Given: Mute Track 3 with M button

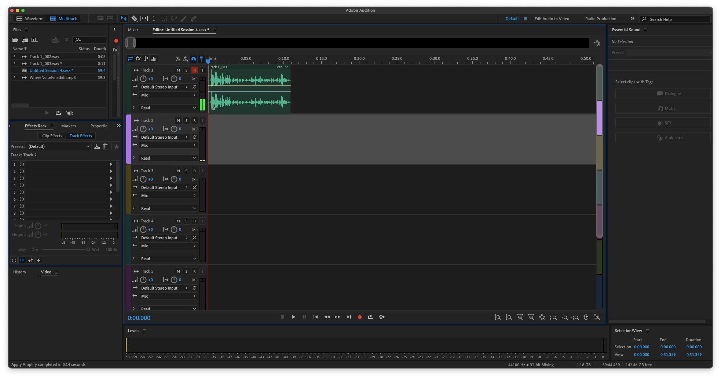Looking at the screenshot, I should pos(178,171).
